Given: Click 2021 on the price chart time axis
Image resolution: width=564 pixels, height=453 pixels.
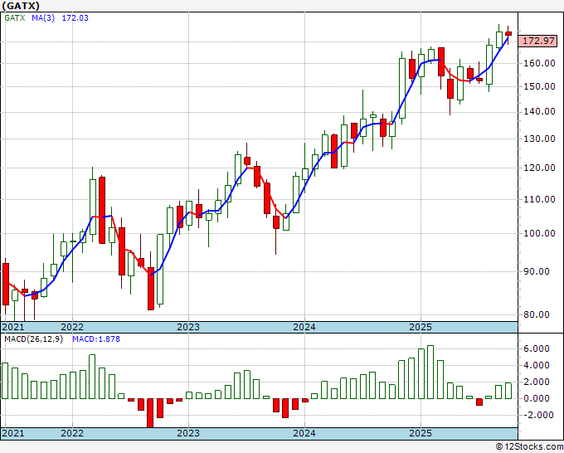Looking at the screenshot, I should [x=13, y=327].
